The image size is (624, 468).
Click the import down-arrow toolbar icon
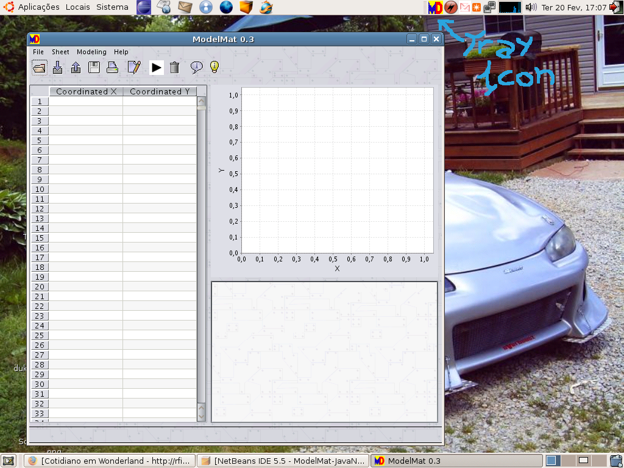58,68
